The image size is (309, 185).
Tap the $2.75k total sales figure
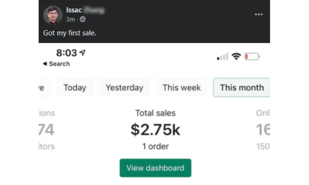pos(155,130)
